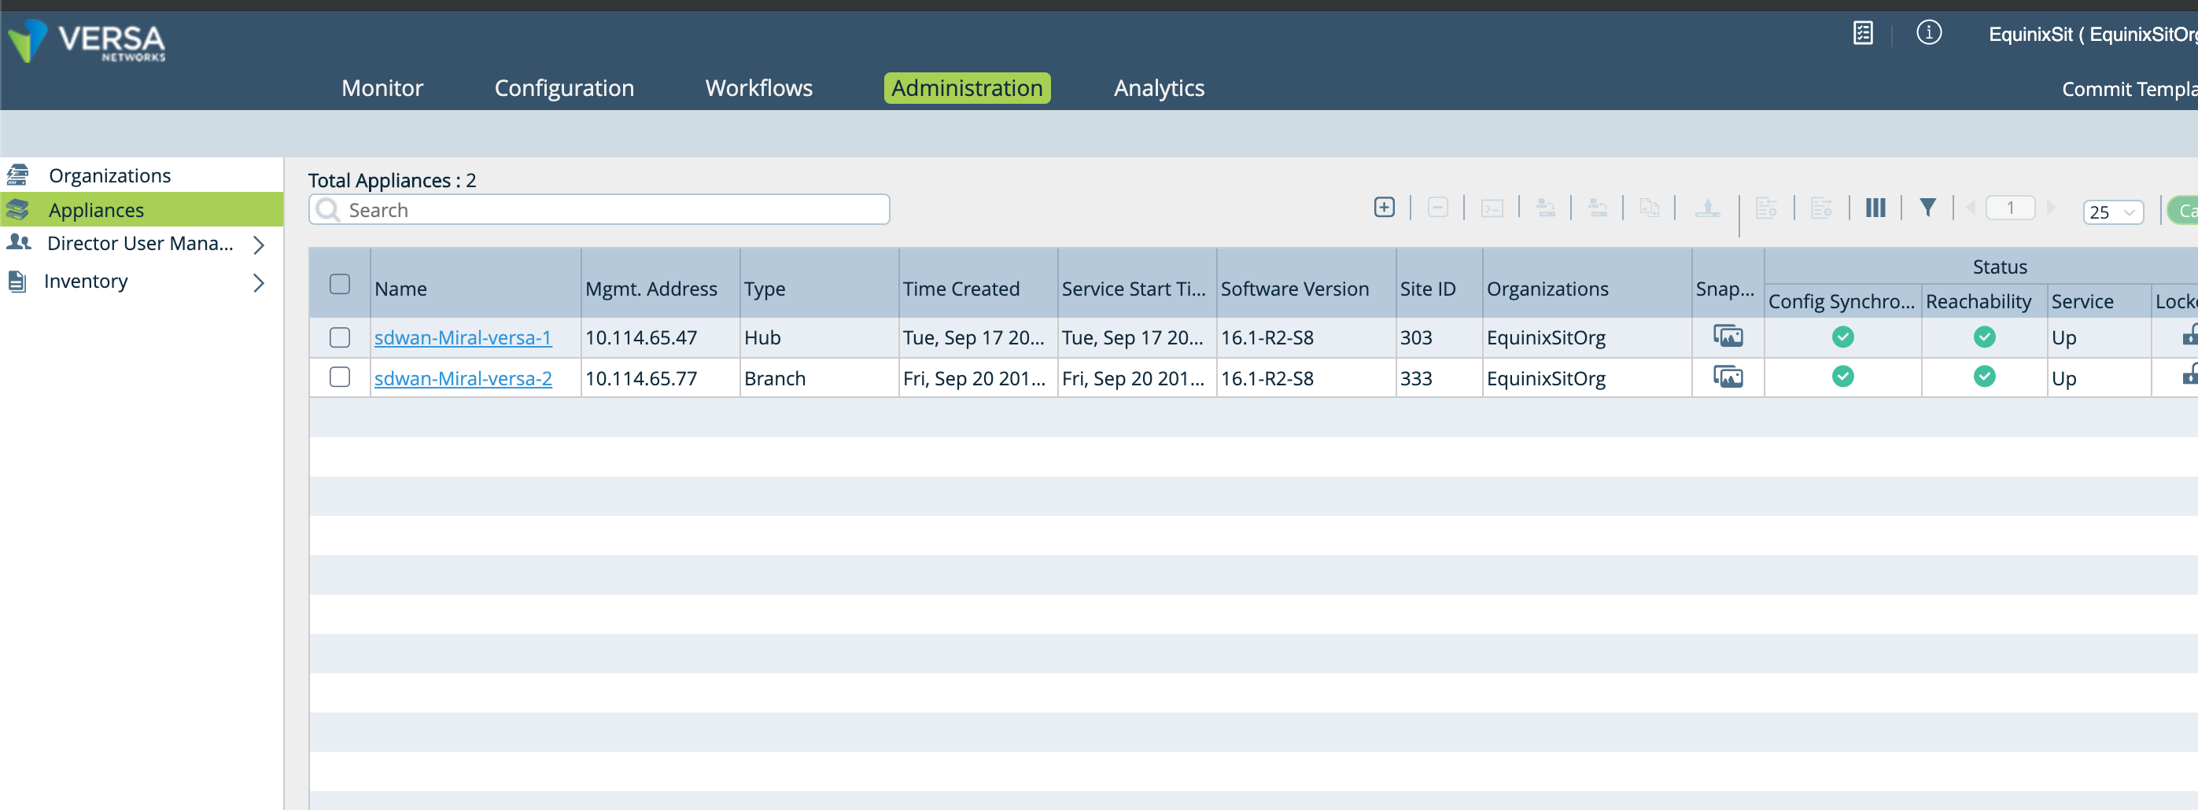This screenshot has width=2198, height=810.
Task: Click the export configuration icon with right arrow
Action: (1821, 209)
